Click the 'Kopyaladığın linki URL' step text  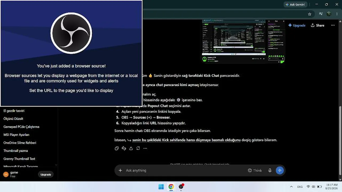click(153, 123)
